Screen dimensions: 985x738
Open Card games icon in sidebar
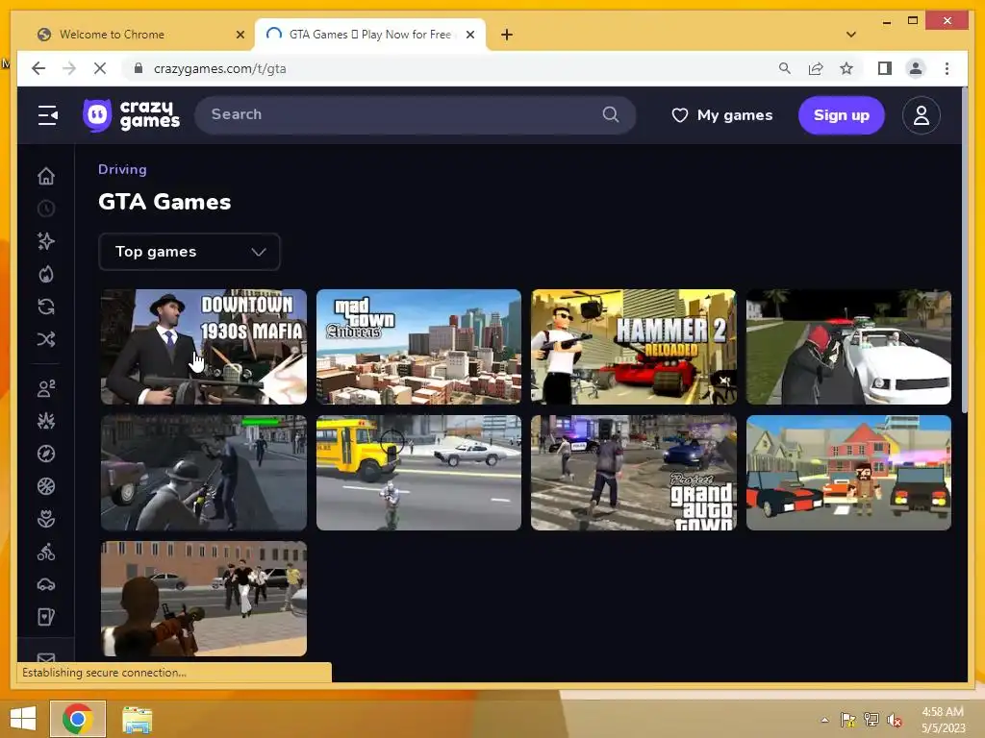click(46, 618)
